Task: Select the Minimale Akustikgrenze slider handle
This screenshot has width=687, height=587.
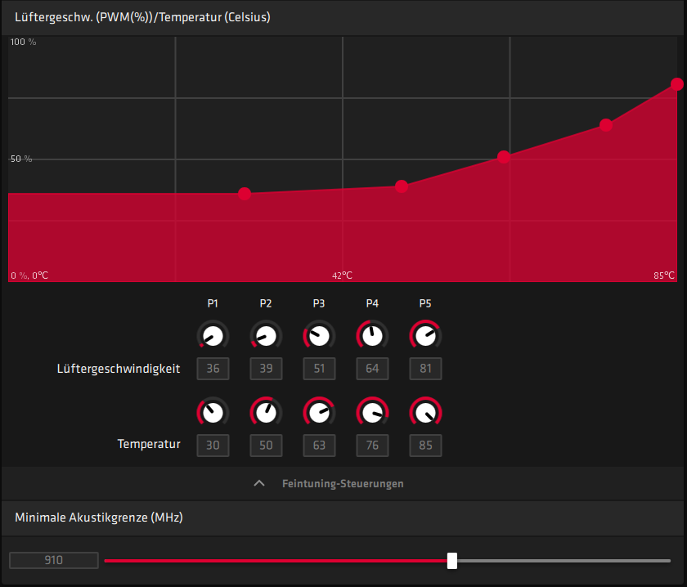Action: (451, 560)
